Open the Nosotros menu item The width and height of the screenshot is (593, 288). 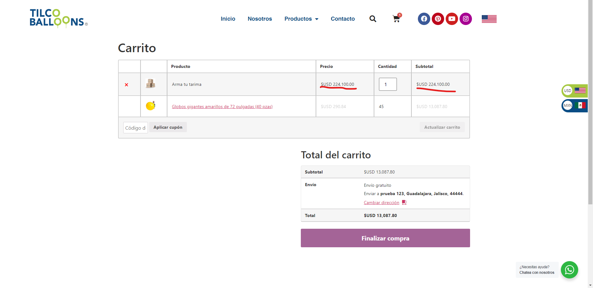(259, 19)
